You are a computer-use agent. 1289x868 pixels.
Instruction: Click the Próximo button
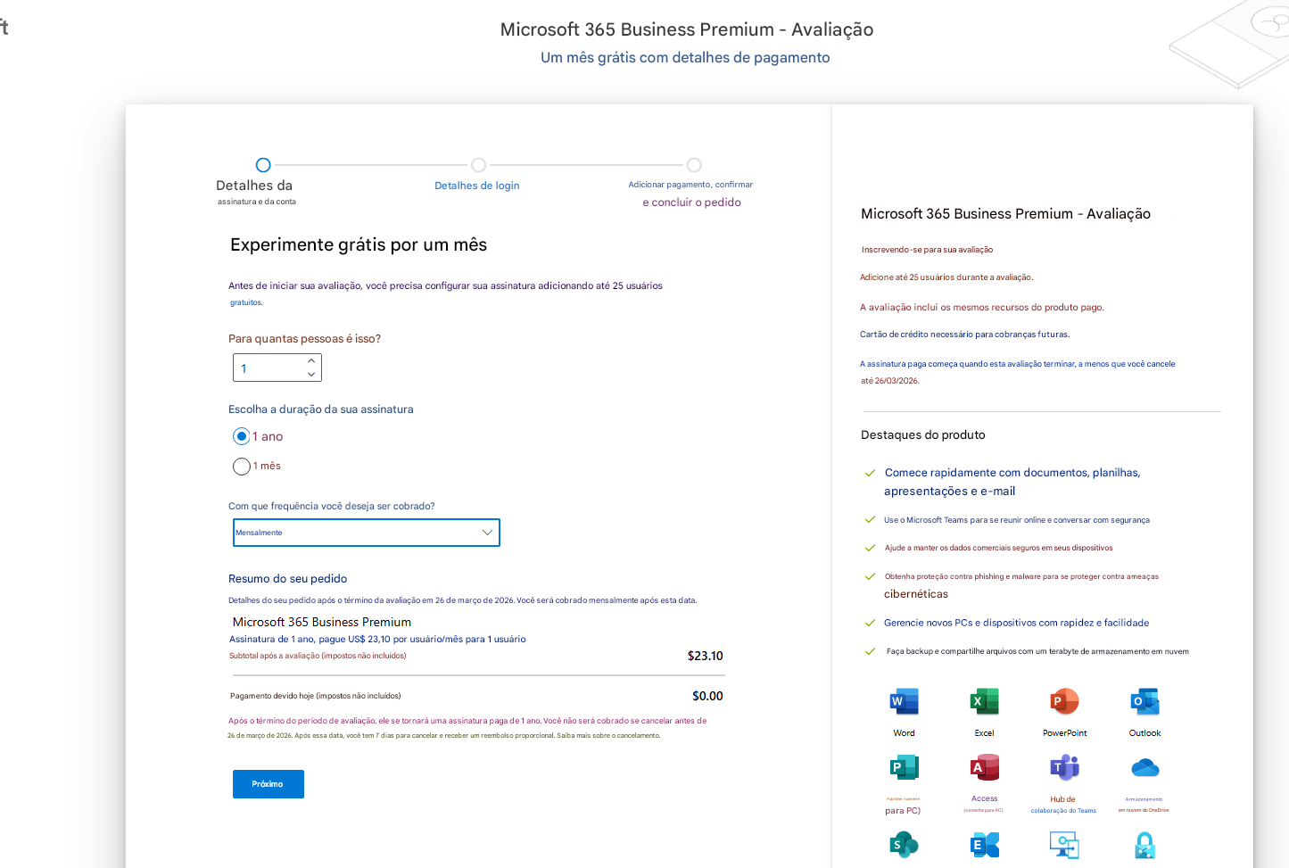[x=269, y=784]
